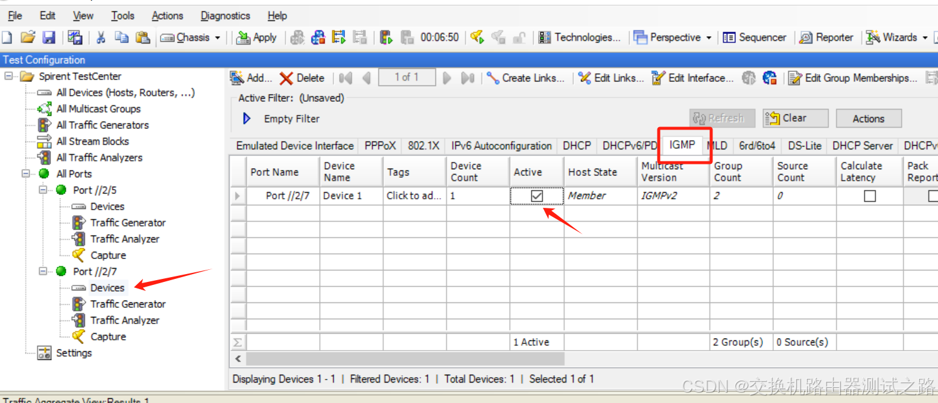
Task: Go to previous page arrow
Action: point(366,78)
